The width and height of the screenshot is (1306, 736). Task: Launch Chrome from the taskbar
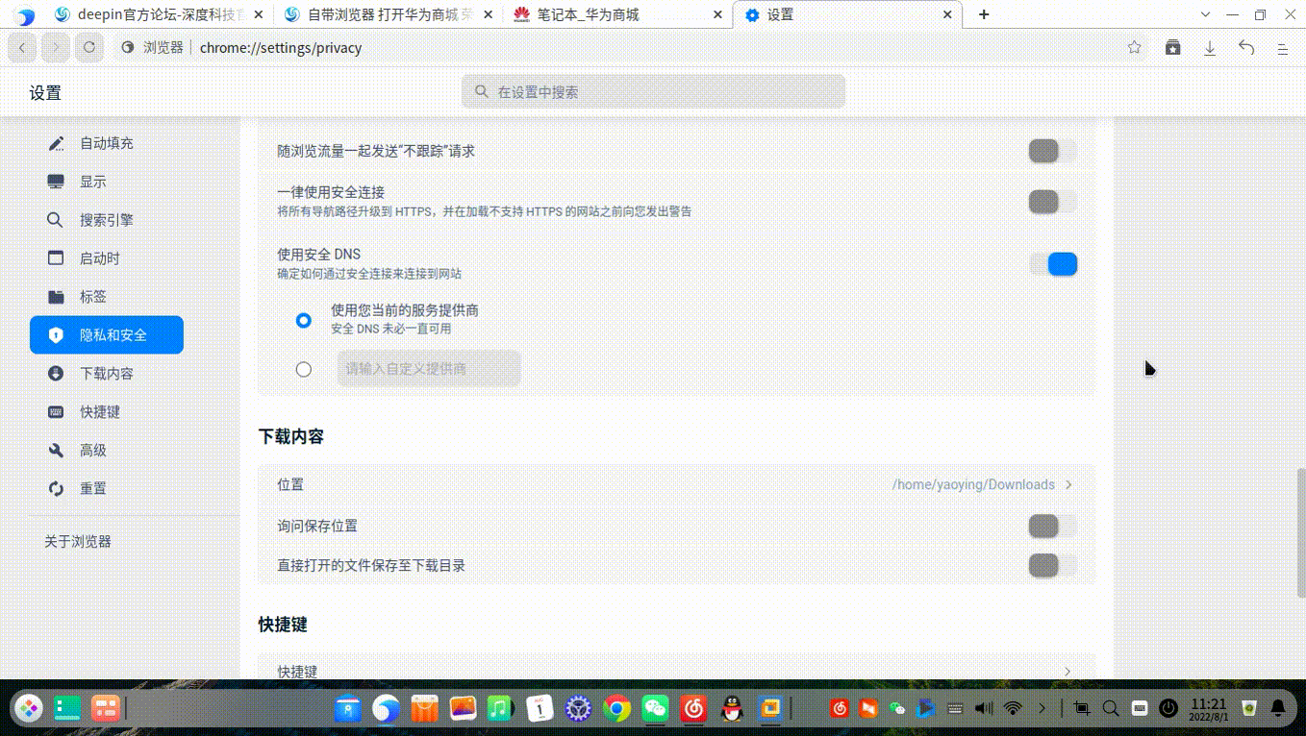pos(615,708)
